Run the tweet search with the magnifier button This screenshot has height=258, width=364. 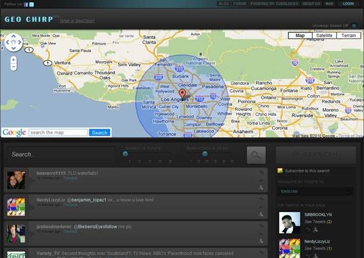(256, 155)
